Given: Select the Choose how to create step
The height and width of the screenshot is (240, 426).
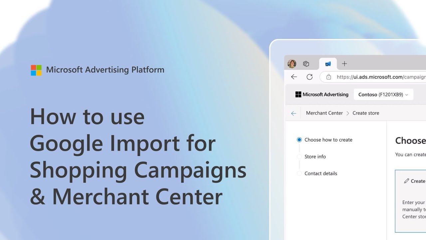Looking at the screenshot, I should click(325, 140).
